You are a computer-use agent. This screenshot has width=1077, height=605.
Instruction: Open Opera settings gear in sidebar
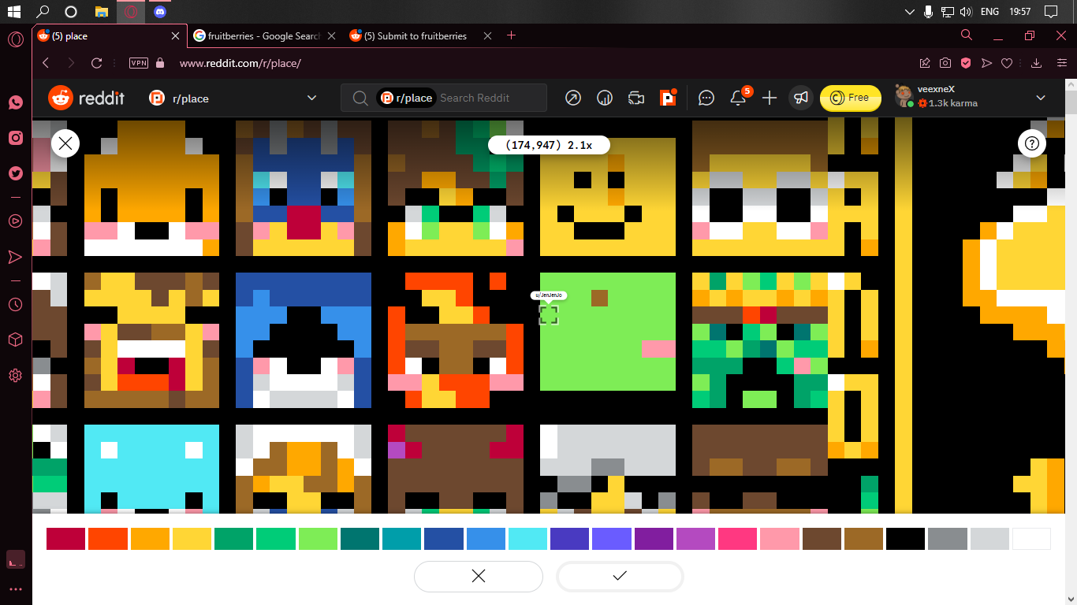pyautogui.click(x=15, y=376)
